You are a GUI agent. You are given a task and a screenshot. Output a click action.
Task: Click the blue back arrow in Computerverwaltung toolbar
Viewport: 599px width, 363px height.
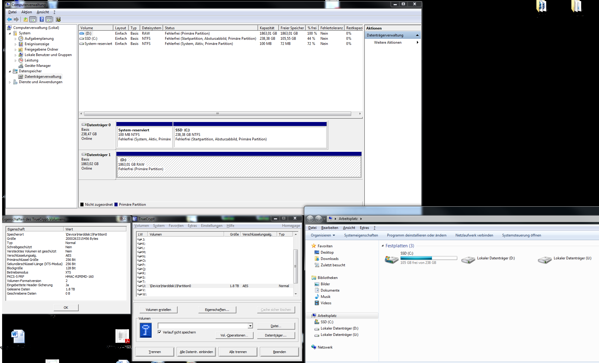pyautogui.click(x=9, y=19)
